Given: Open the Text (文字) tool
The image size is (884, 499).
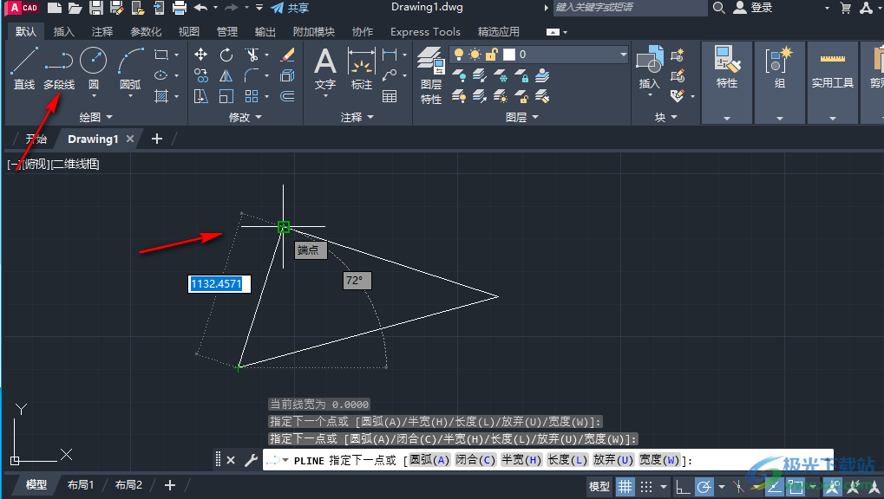Looking at the screenshot, I should click(325, 69).
